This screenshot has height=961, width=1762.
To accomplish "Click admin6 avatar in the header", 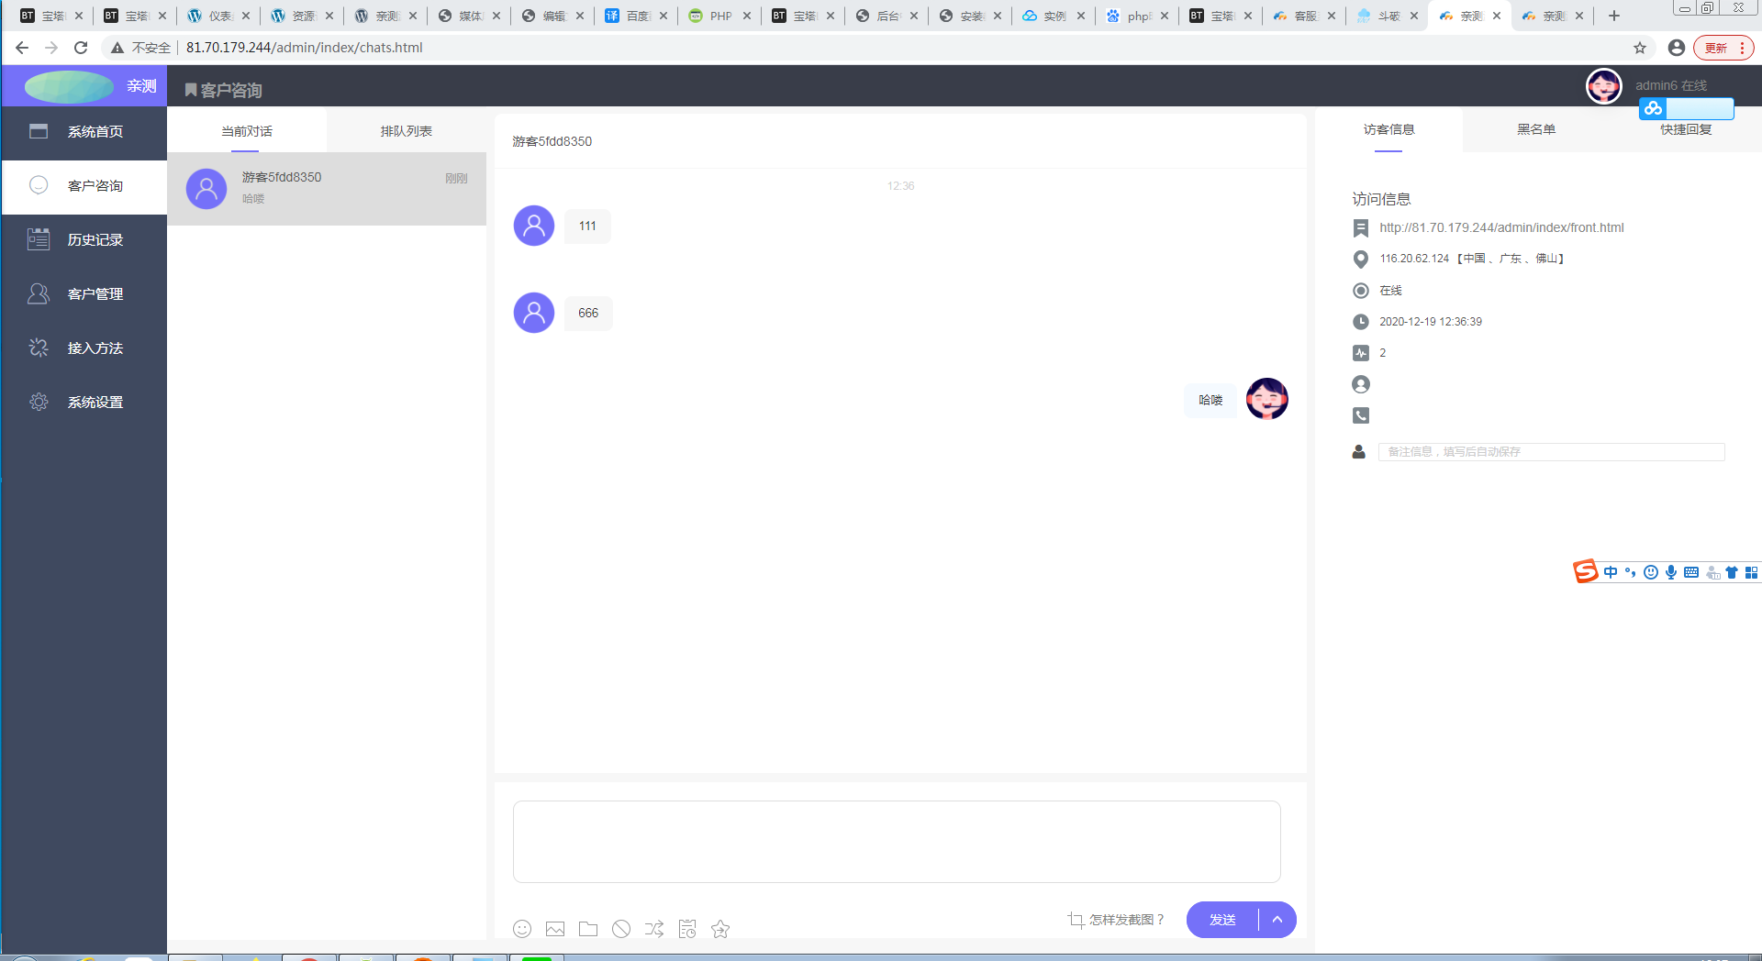I will pos(1604,86).
